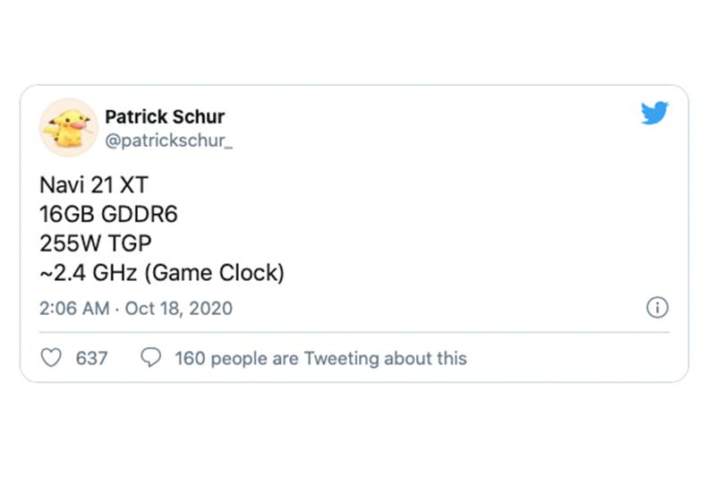Click the Oct 18, 2020 date
This screenshot has width=716, height=477.
[x=180, y=309]
